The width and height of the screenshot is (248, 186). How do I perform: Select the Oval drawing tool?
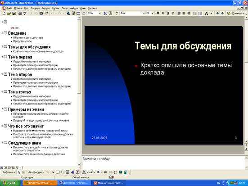pos(63,172)
